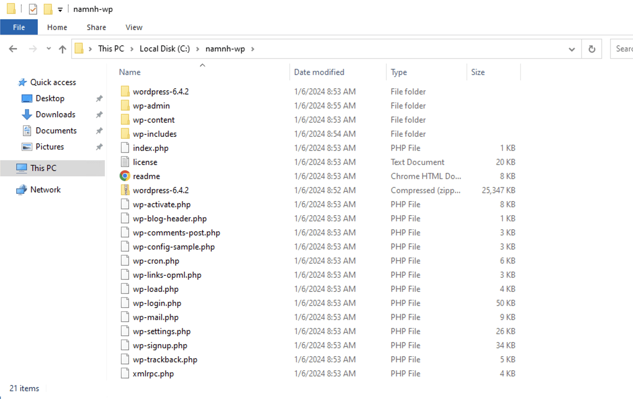The image size is (633, 399).
Task: Click the Back navigation arrow
Action: 13,49
